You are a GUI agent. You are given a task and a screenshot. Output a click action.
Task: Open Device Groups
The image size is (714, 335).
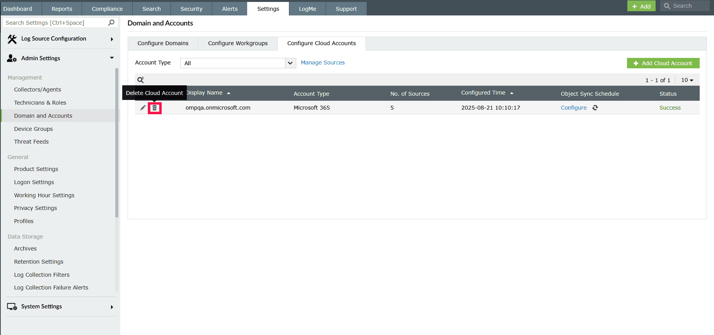(33, 129)
